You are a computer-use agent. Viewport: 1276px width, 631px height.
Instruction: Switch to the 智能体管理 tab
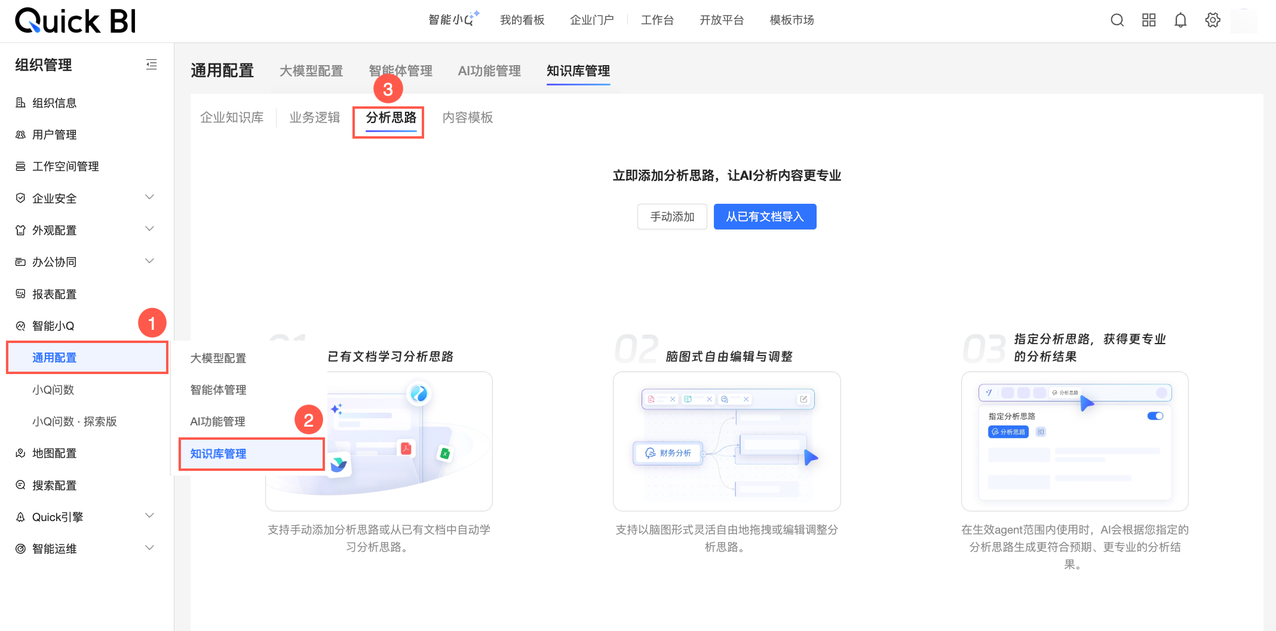[x=400, y=71]
